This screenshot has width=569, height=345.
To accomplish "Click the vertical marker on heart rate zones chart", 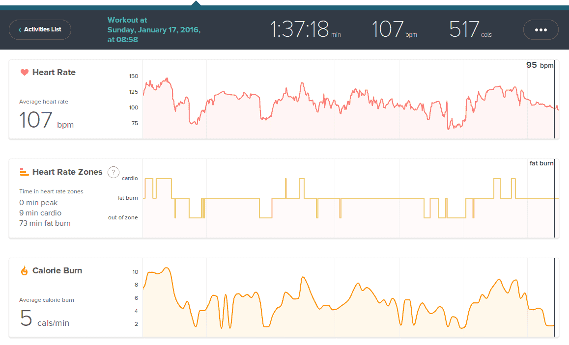I will point(554,201).
